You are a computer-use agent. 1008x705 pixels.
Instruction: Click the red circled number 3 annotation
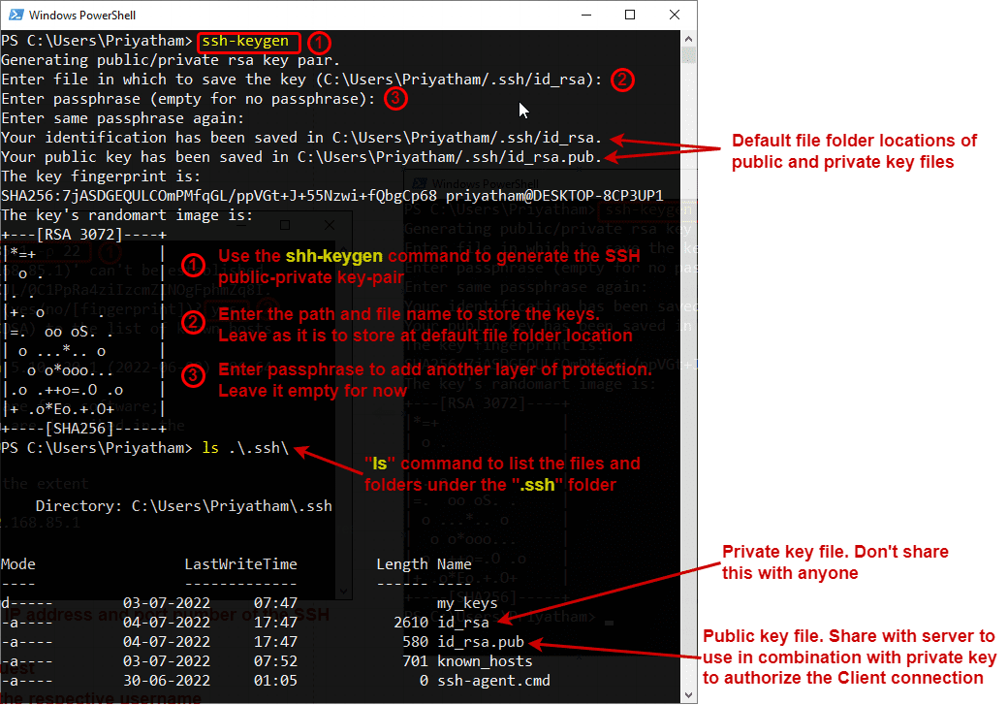click(396, 98)
